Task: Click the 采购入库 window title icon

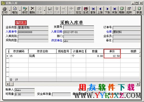Action: (3, 3)
